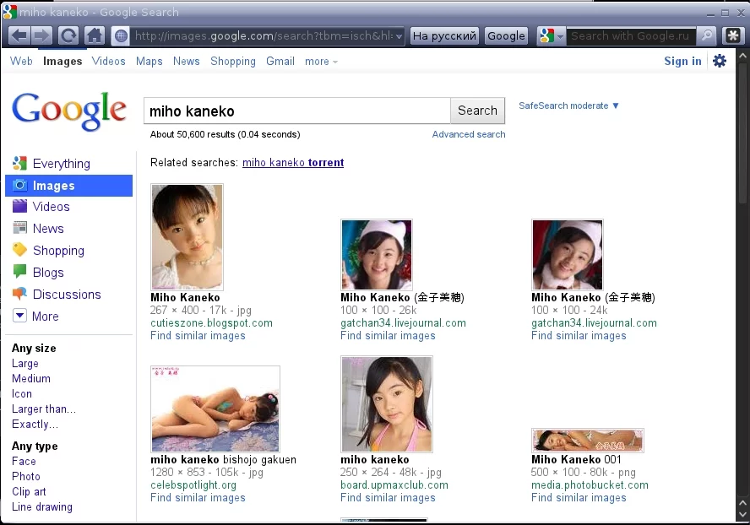Click the browser URL address field

point(263,35)
